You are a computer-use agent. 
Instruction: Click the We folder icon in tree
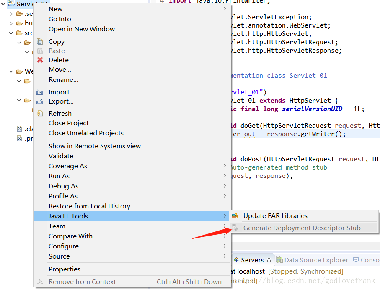(19, 71)
